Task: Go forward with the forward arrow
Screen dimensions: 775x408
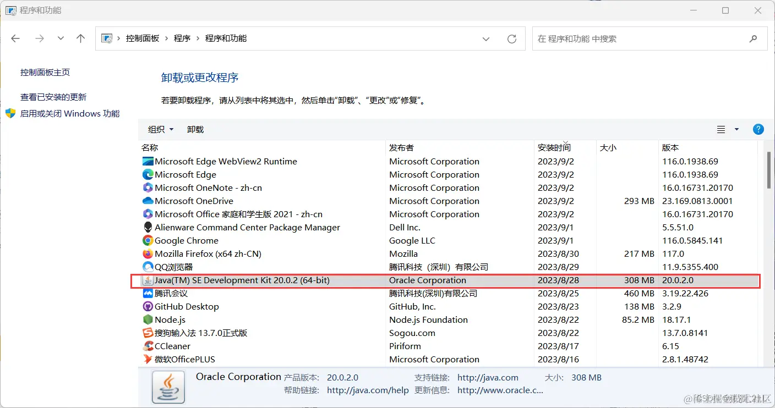Action: click(x=39, y=38)
